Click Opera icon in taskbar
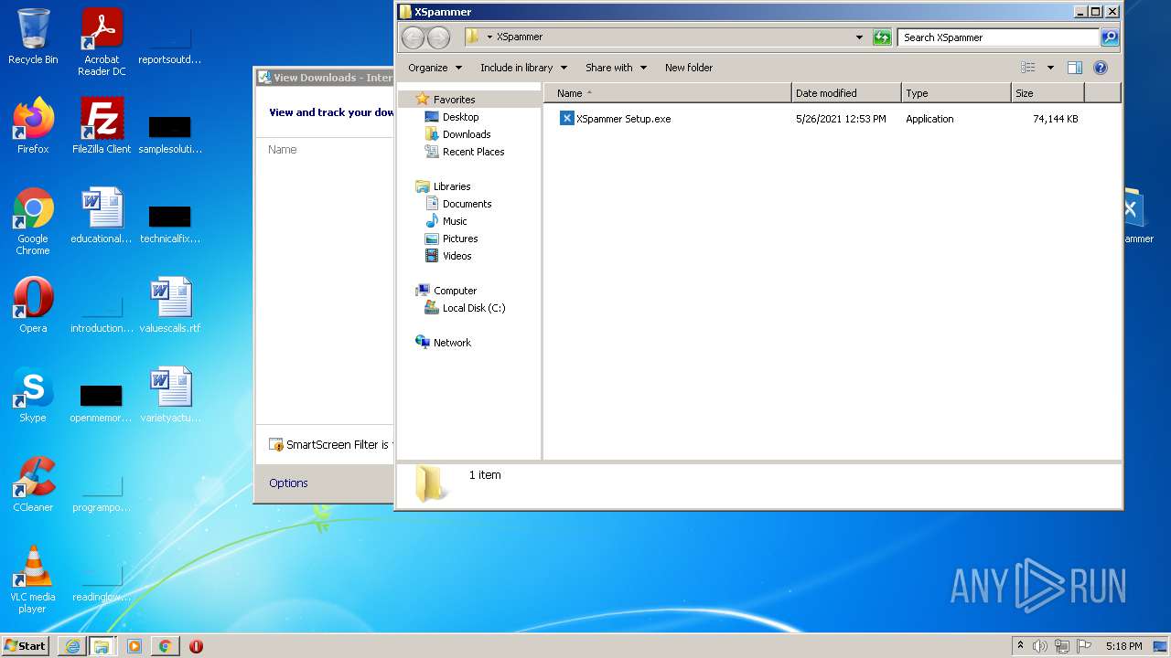The image size is (1171, 658). point(196,646)
